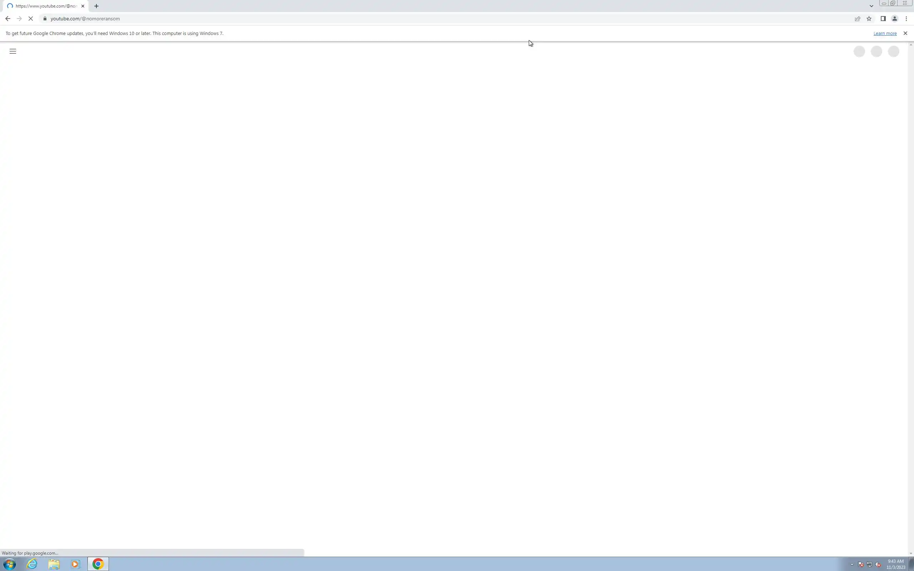View site info lock icon
This screenshot has height=571, width=914.
pyautogui.click(x=45, y=19)
